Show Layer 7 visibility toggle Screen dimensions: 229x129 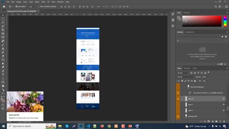click(x=178, y=105)
